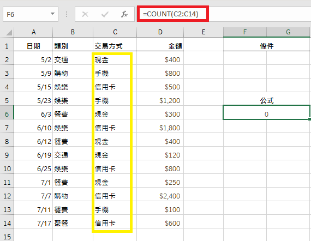
Task: Click the 條件 header cell
Action: (266, 46)
